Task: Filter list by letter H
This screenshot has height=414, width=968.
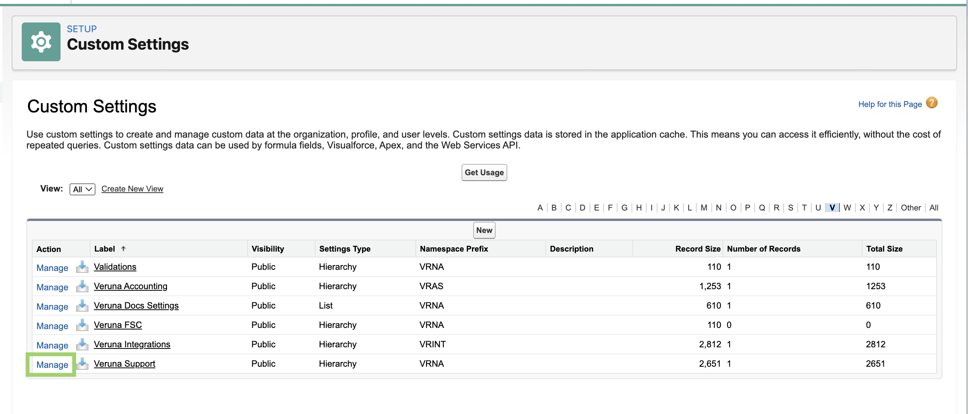Action: point(639,208)
